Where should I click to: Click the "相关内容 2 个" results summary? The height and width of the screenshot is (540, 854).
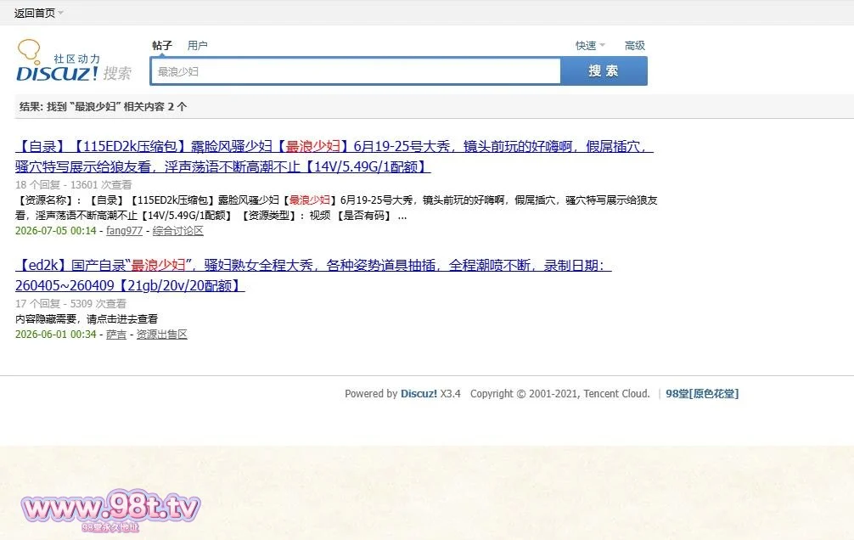tap(155, 107)
